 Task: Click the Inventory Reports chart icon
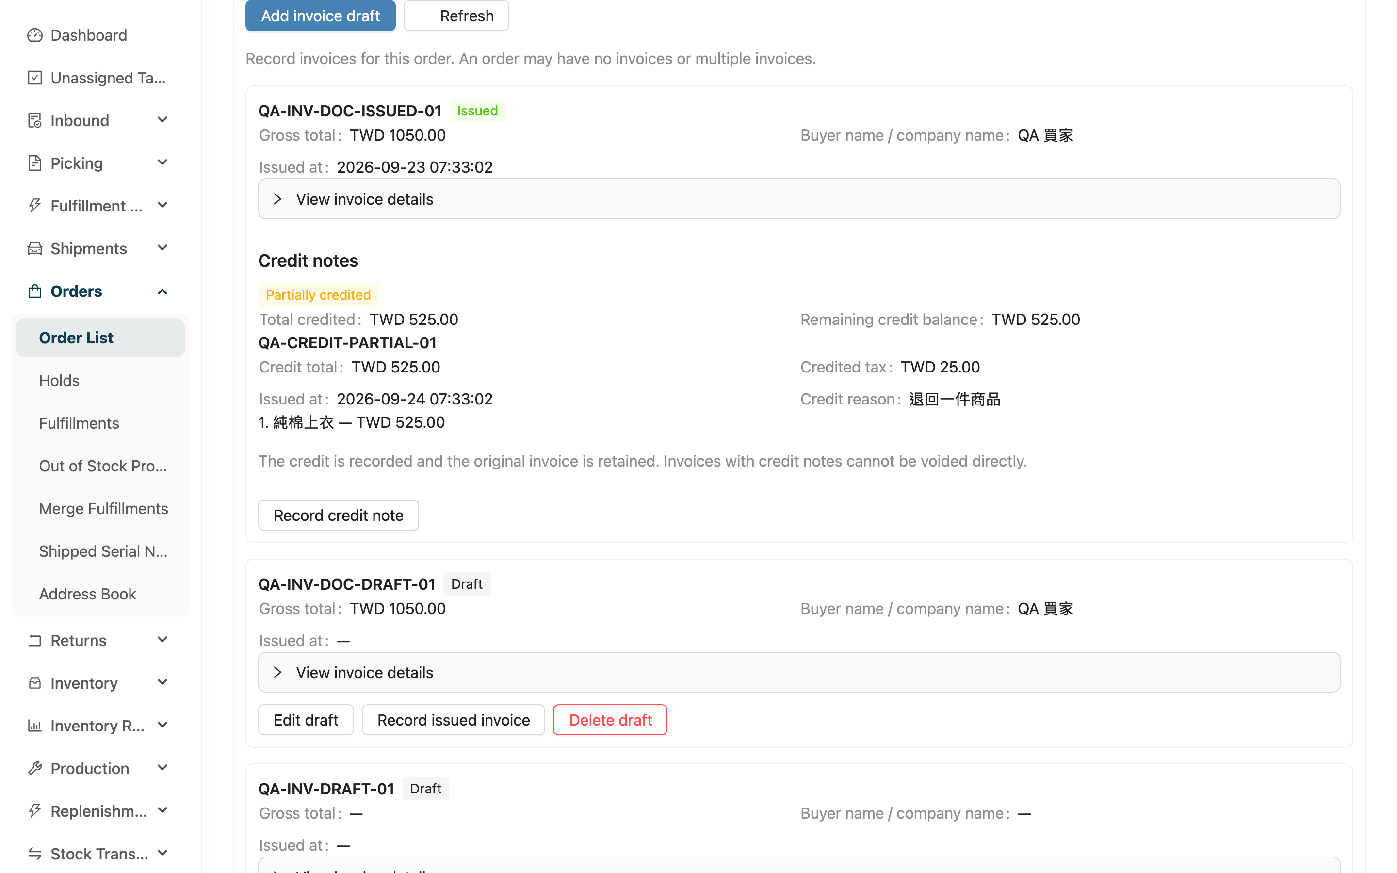coord(34,726)
